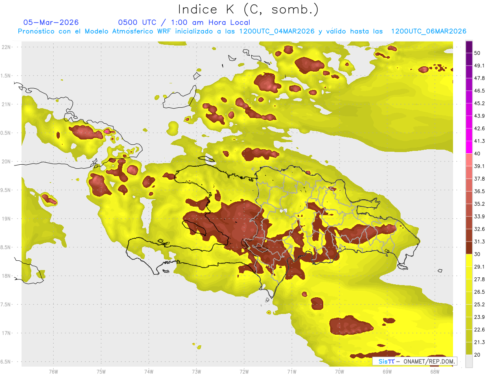The height and width of the screenshot is (377, 488).
Task: Click the "70W" longitude label
Action: coord(340,372)
